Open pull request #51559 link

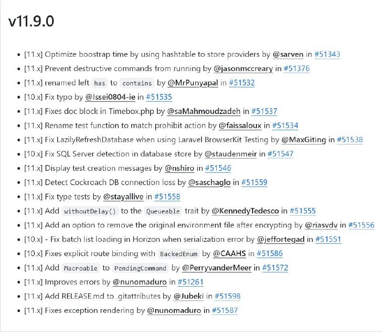[x=255, y=183]
